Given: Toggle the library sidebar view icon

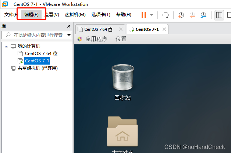Looking at the screenshot, I should coord(219,15).
